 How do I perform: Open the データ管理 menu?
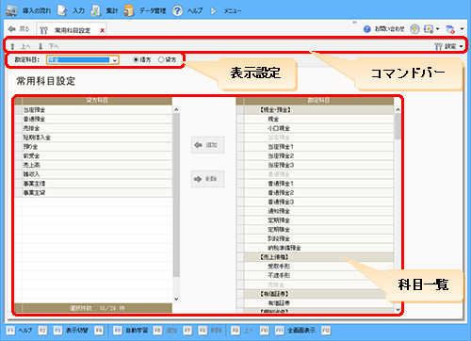tap(145, 10)
